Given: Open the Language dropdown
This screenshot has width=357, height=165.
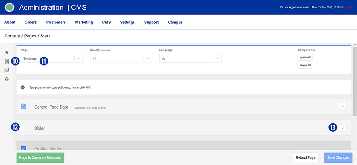Looking at the screenshot, I should tap(190, 58).
